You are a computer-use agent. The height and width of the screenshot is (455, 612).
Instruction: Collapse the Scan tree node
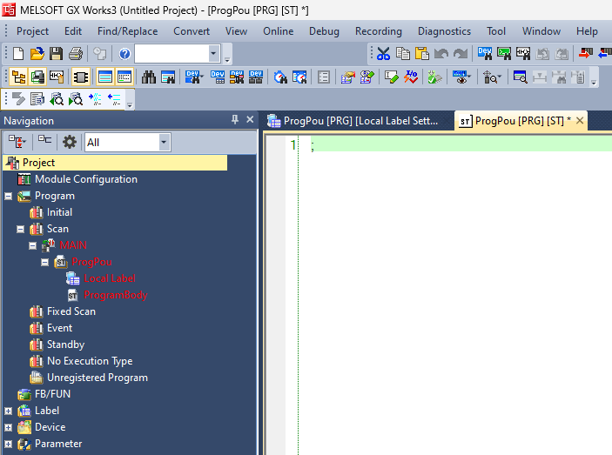[20, 230]
